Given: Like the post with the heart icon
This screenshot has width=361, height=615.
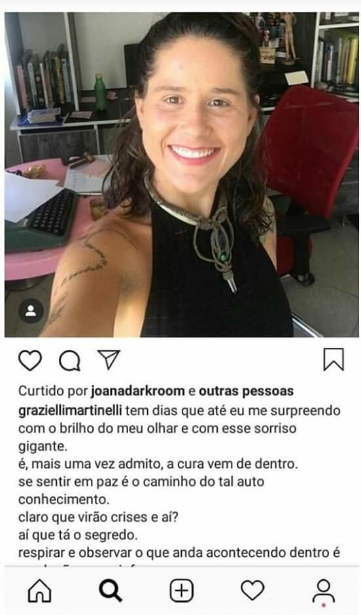Looking at the screenshot, I should point(30,360).
